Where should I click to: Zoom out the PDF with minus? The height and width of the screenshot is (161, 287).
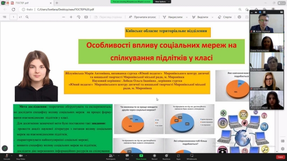pos(64,17)
